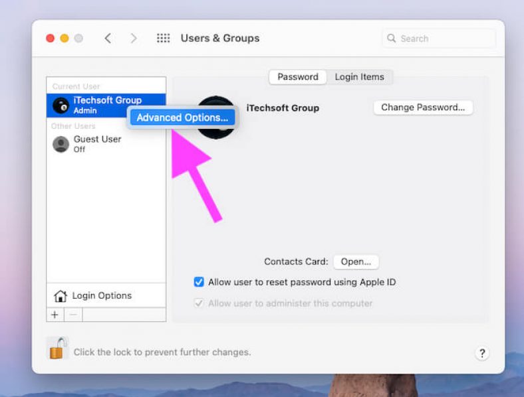This screenshot has width=524, height=397.
Task: Click the lock to prevent changes
Action: (x=57, y=348)
